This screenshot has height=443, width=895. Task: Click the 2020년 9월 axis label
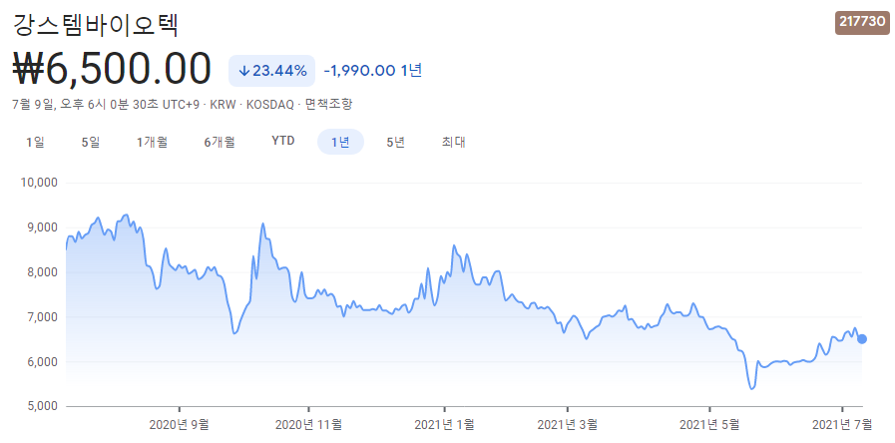pos(180,424)
